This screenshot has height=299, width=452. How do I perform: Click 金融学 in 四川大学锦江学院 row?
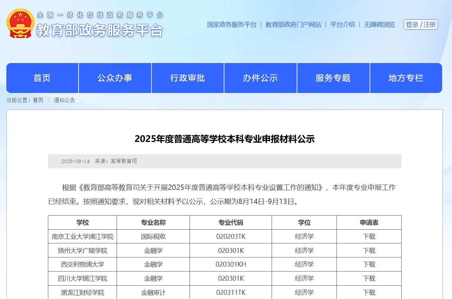[153, 279]
